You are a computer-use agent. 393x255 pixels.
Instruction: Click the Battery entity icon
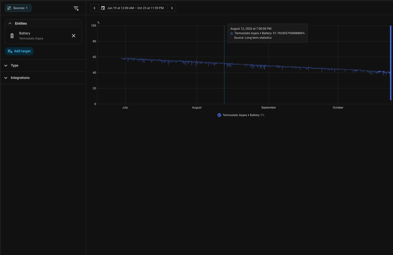(12, 36)
